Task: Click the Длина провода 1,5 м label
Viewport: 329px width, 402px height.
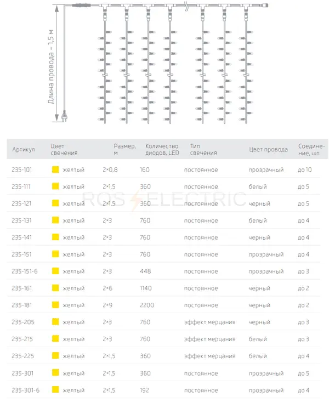Action: coord(51,67)
